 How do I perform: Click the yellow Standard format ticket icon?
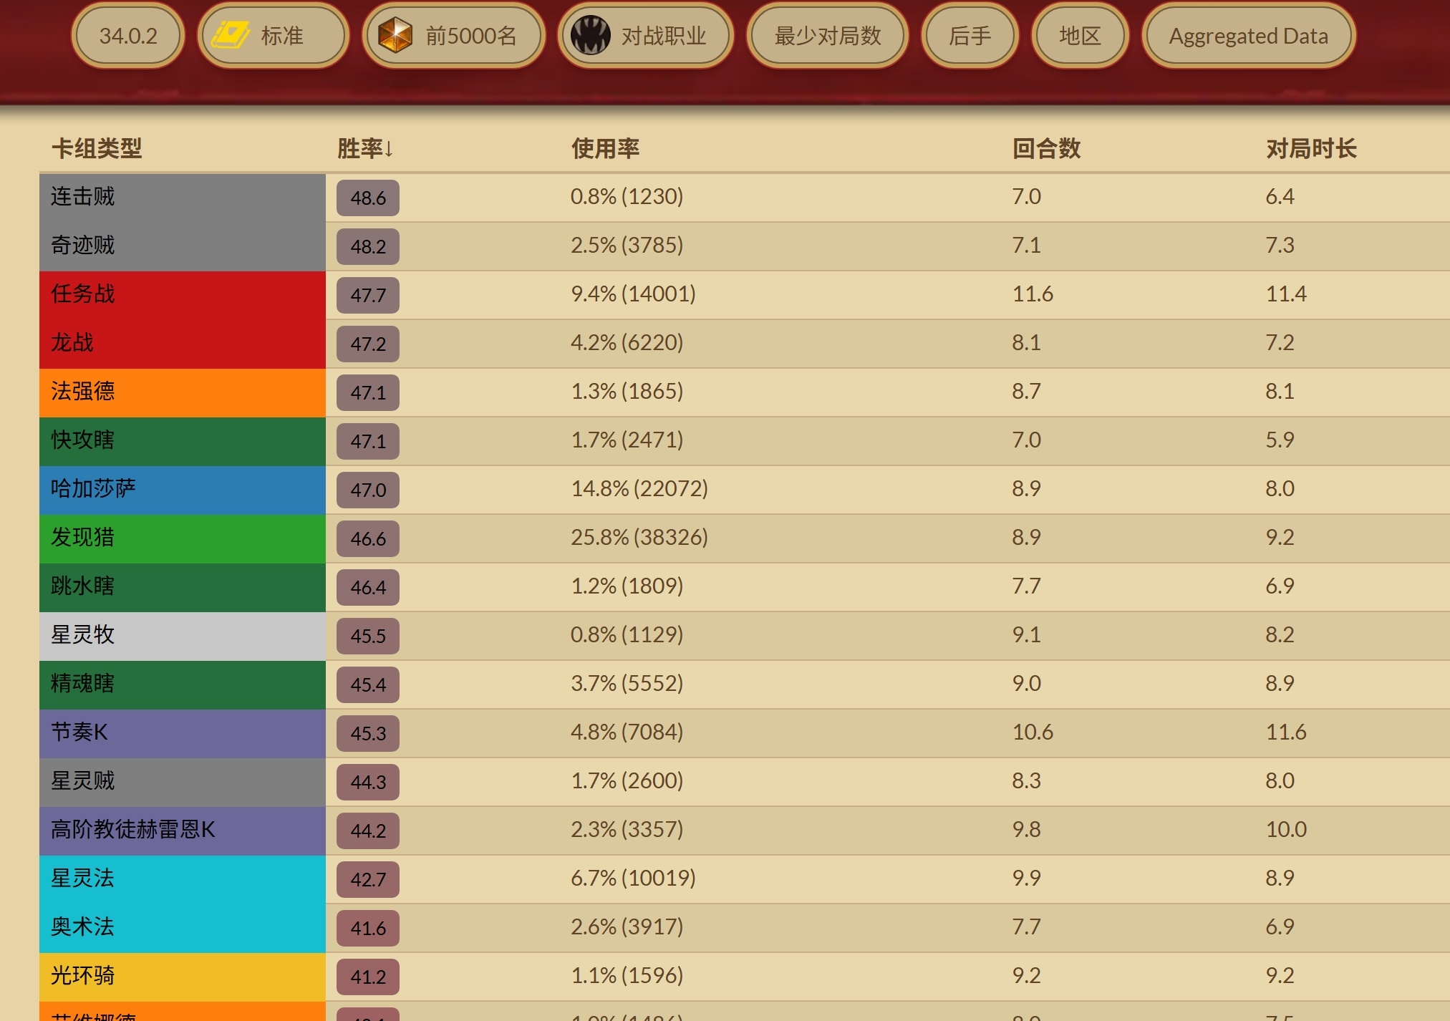tap(230, 36)
